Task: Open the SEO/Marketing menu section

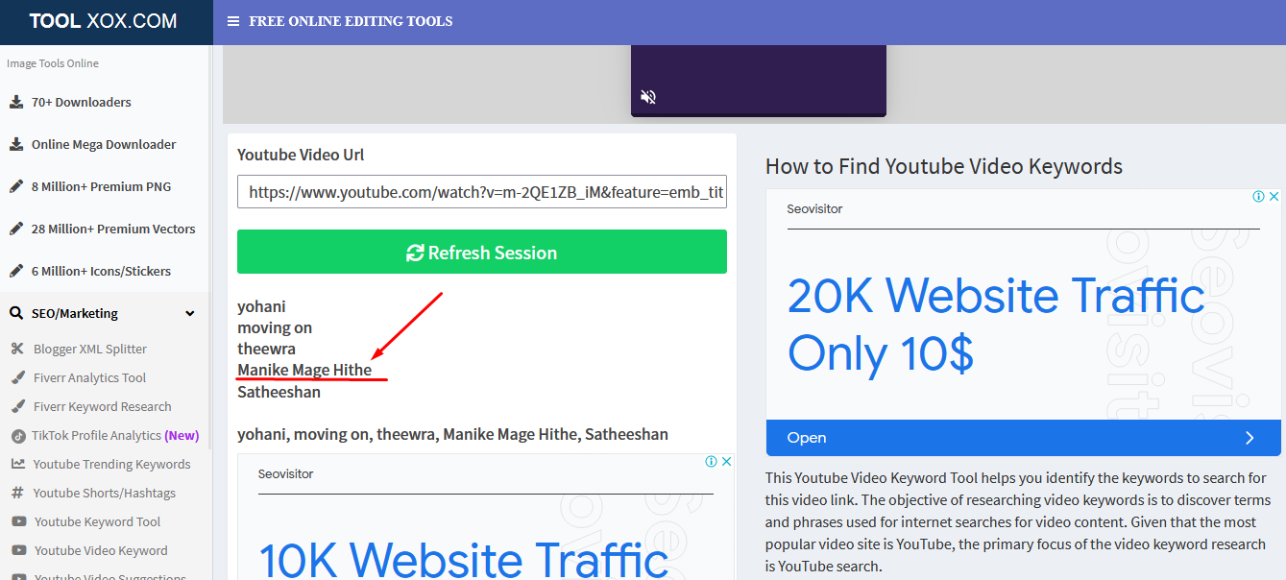Action: pyautogui.click(x=106, y=313)
